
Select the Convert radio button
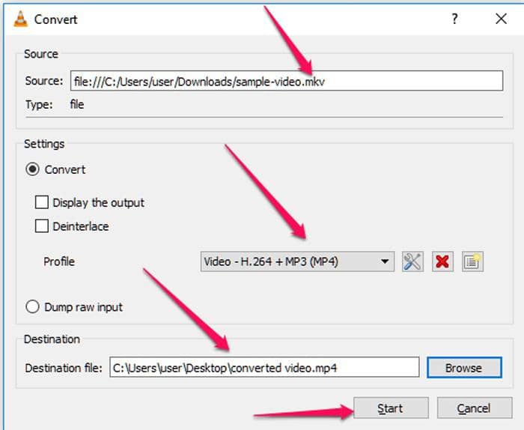click(x=33, y=169)
